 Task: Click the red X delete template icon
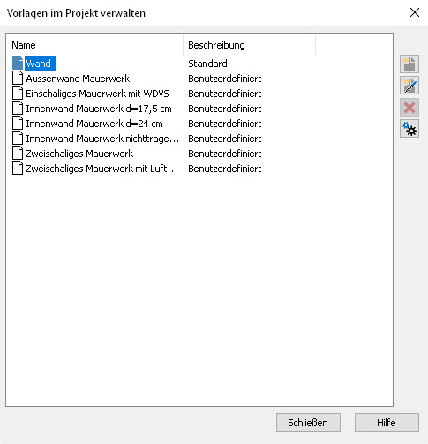[409, 107]
